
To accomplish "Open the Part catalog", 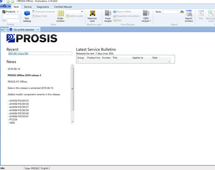I will [27, 16].
